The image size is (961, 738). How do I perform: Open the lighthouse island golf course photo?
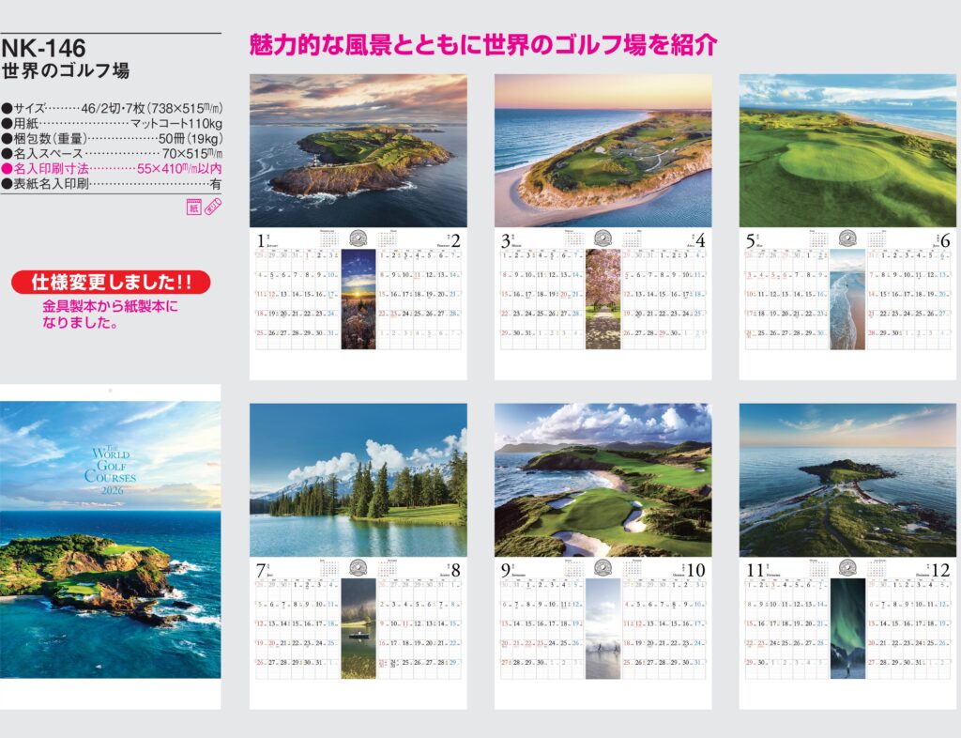(x=358, y=150)
